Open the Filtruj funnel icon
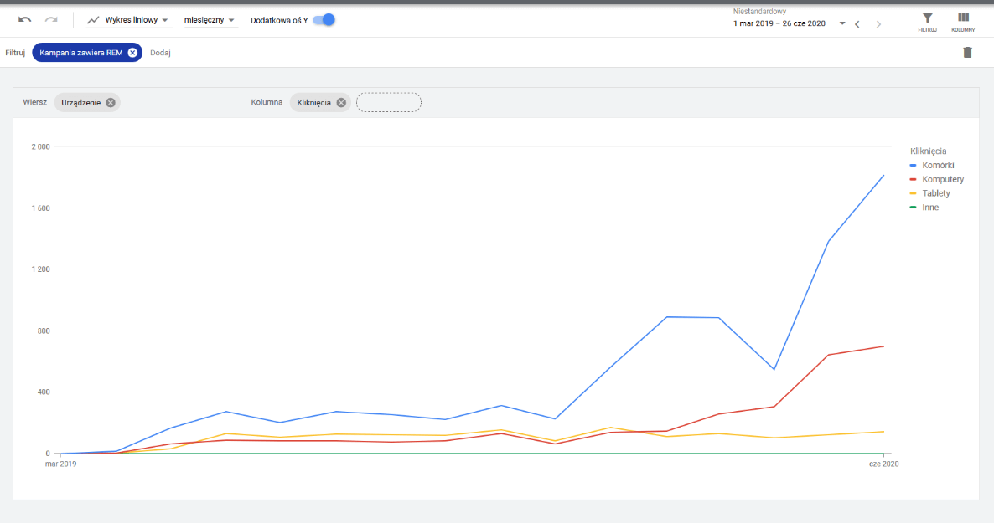 [928, 22]
